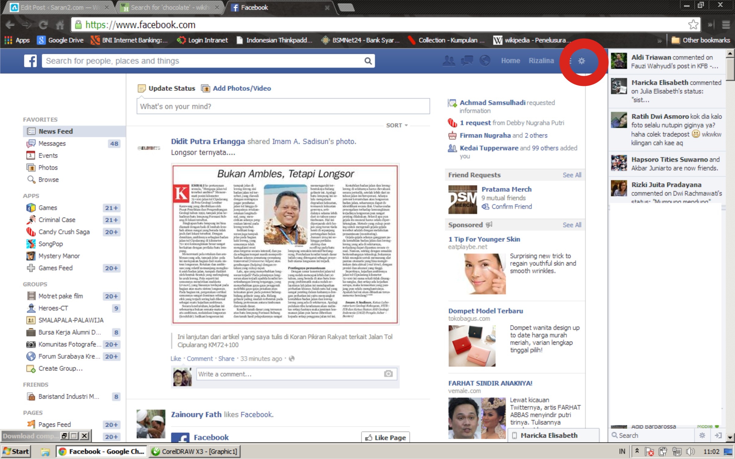Open the Bukan Ambles newspaper photo
The height and width of the screenshot is (459, 735).
pyautogui.click(x=285, y=244)
